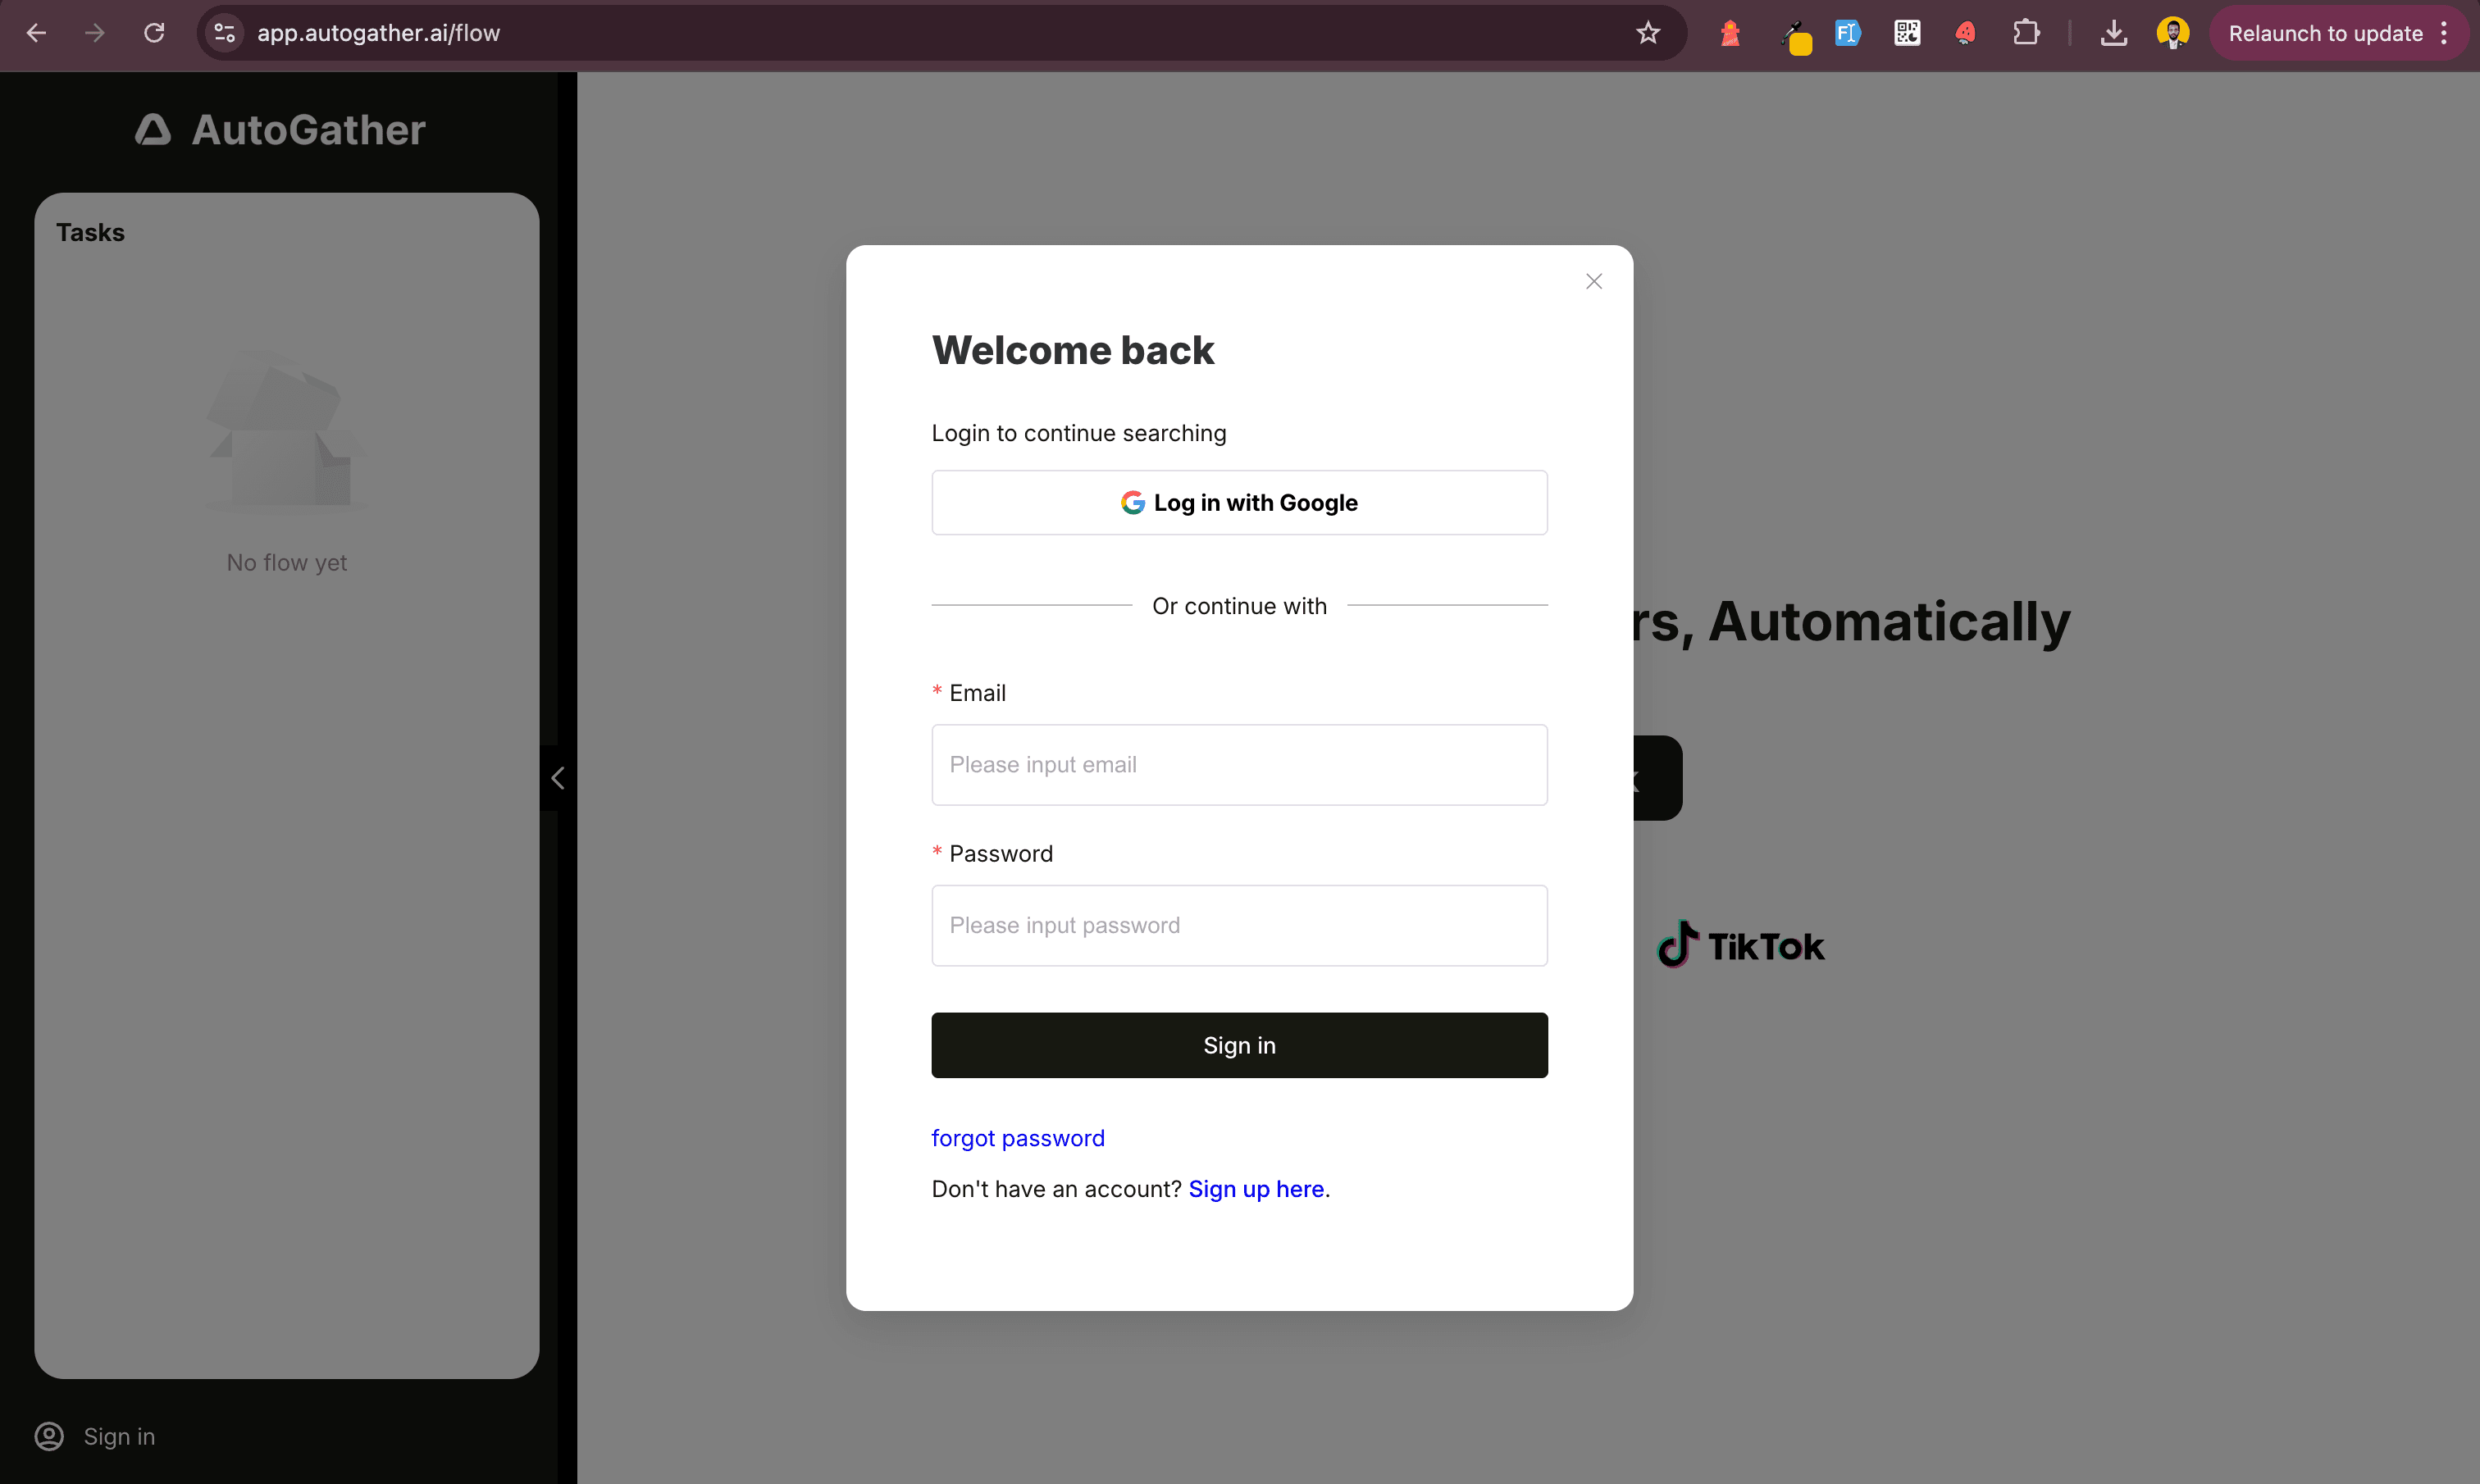Open the Lighthouse extension icon
Viewport: 2480px width, 1484px height.
[1731, 33]
